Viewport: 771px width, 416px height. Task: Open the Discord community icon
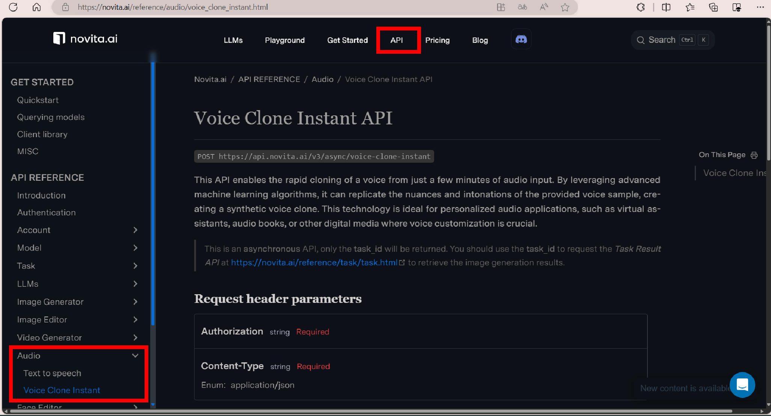tap(521, 39)
